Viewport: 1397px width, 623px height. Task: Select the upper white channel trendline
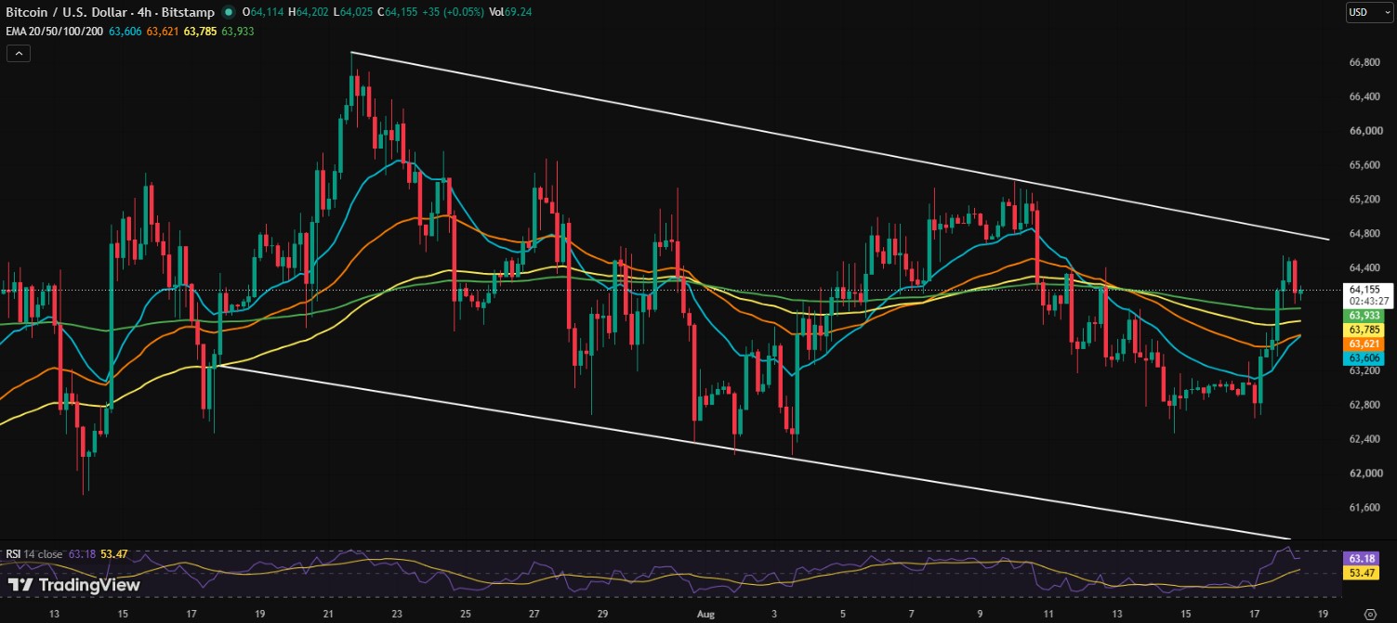840,147
